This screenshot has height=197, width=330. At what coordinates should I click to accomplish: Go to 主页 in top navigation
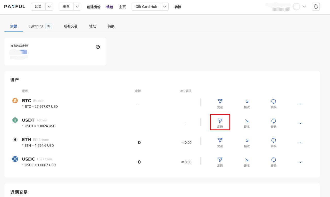pos(122,7)
